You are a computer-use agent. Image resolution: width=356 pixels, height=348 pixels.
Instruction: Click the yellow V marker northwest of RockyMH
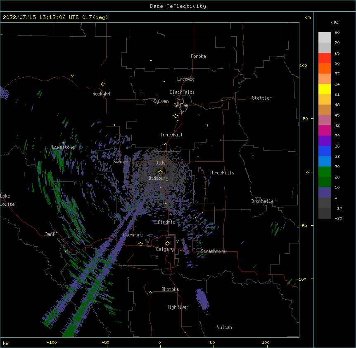point(72,76)
